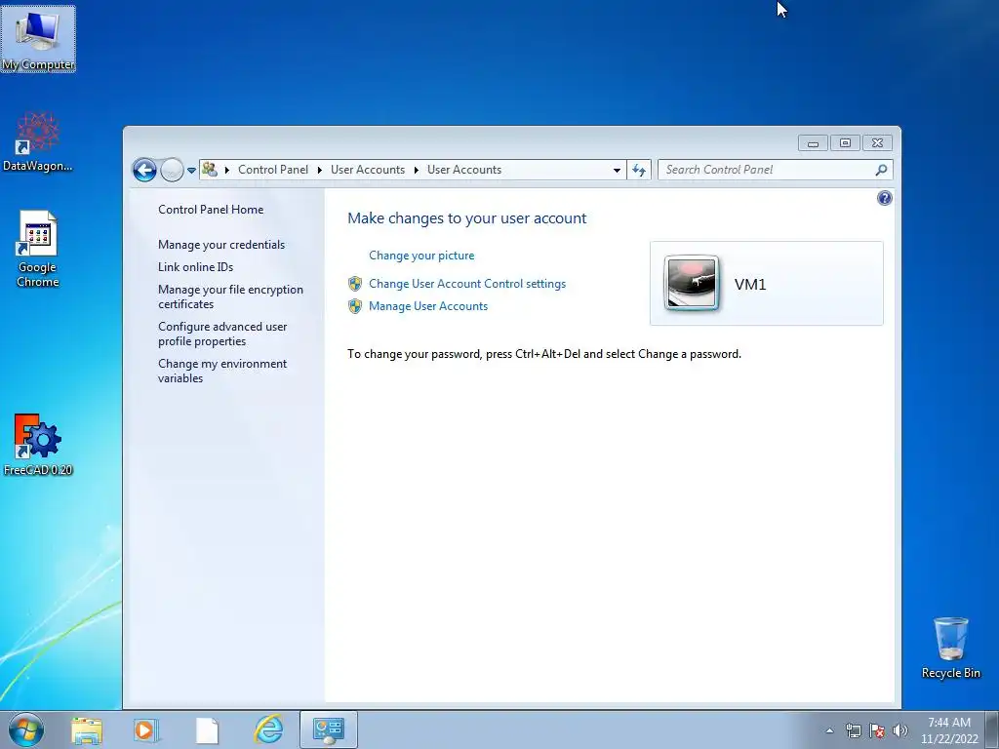Viewport: 999px width, 749px height.
Task: Expand arrow before Control Panel breadcrumb
Action: coord(226,170)
